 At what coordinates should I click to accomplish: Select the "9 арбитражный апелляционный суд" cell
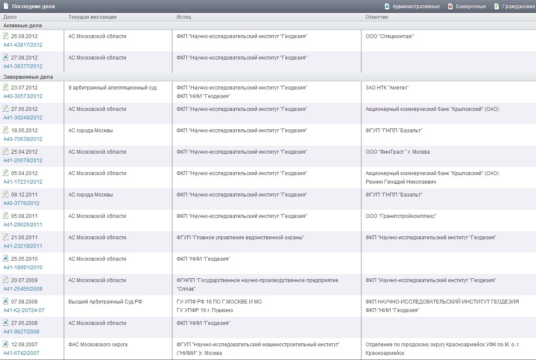[113, 88]
